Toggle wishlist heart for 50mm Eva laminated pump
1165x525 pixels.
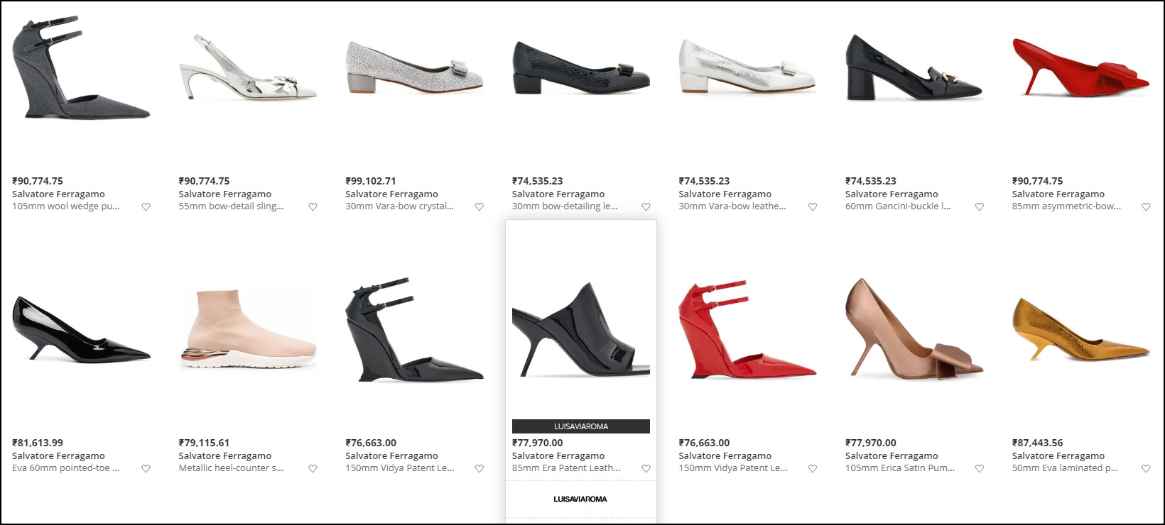point(1146,469)
